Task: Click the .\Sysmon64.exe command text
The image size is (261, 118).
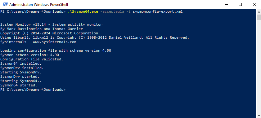Action: (83, 12)
